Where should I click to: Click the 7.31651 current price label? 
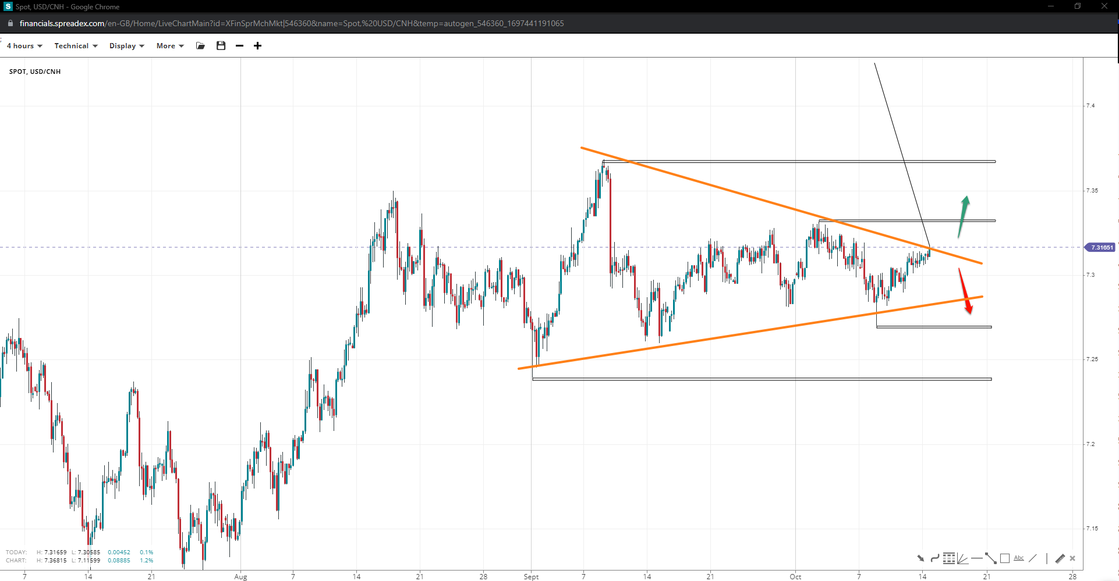(x=1100, y=248)
